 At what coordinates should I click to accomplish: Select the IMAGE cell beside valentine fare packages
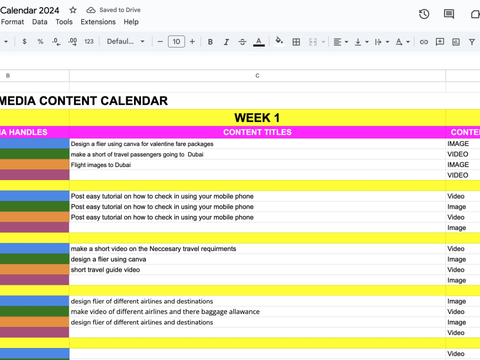(x=463, y=144)
